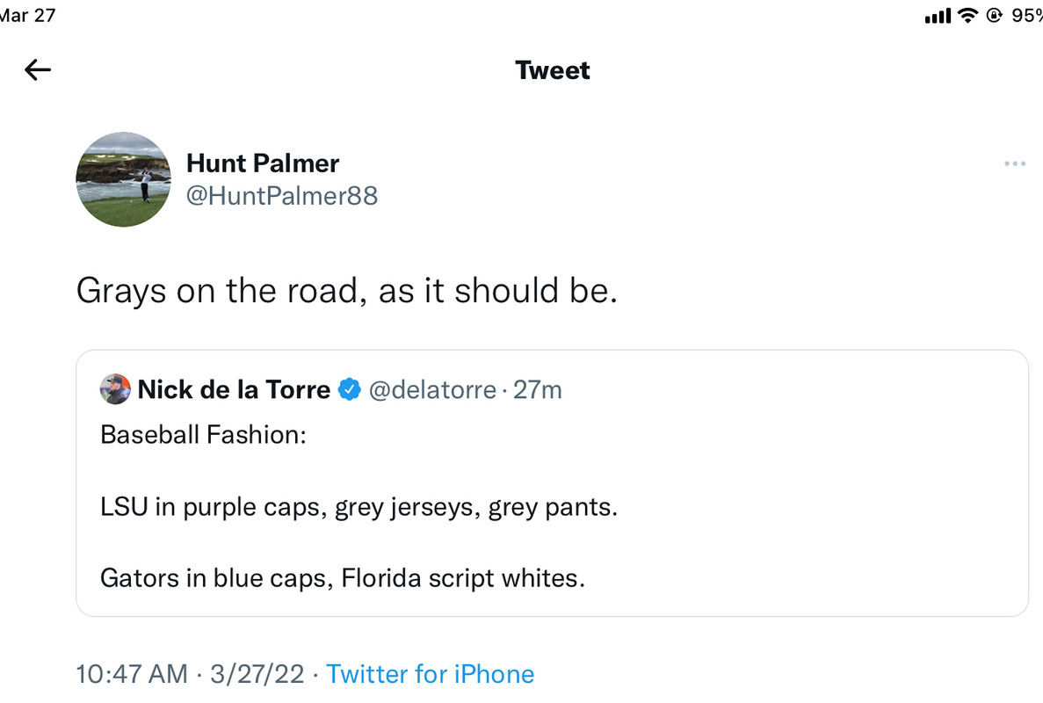Click the @HuntPalmer88 handle

(282, 195)
